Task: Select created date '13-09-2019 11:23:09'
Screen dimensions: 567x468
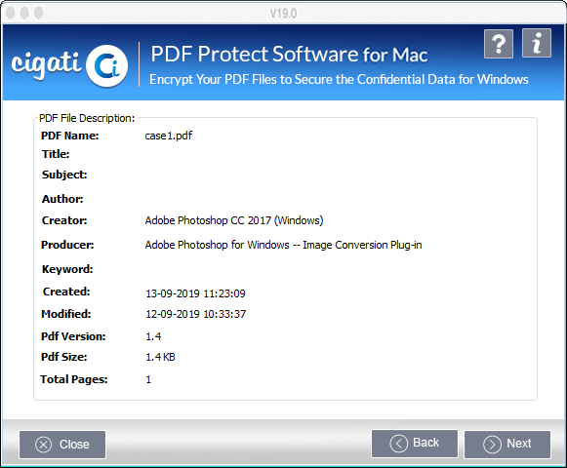Action: 195,293
